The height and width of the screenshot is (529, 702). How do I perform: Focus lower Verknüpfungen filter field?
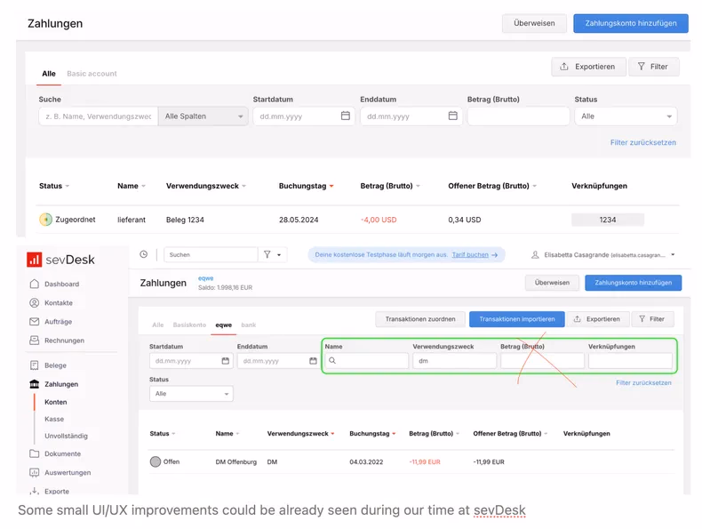(x=630, y=361)
